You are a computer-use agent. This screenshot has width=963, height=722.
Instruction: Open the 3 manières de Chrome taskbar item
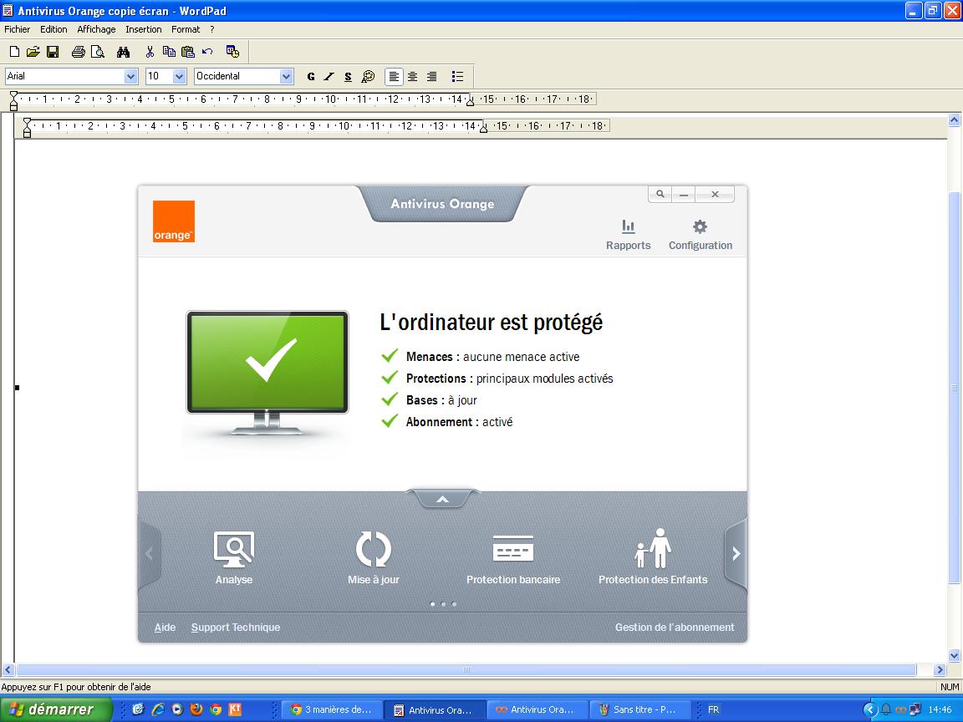click(331, 709)
